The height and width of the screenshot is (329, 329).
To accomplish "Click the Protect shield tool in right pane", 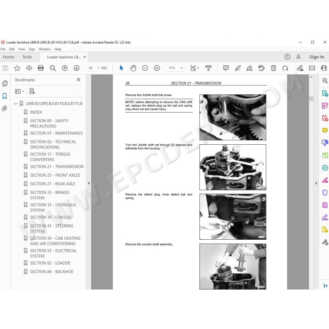I will pyautogui.click(x=325, y=192).
